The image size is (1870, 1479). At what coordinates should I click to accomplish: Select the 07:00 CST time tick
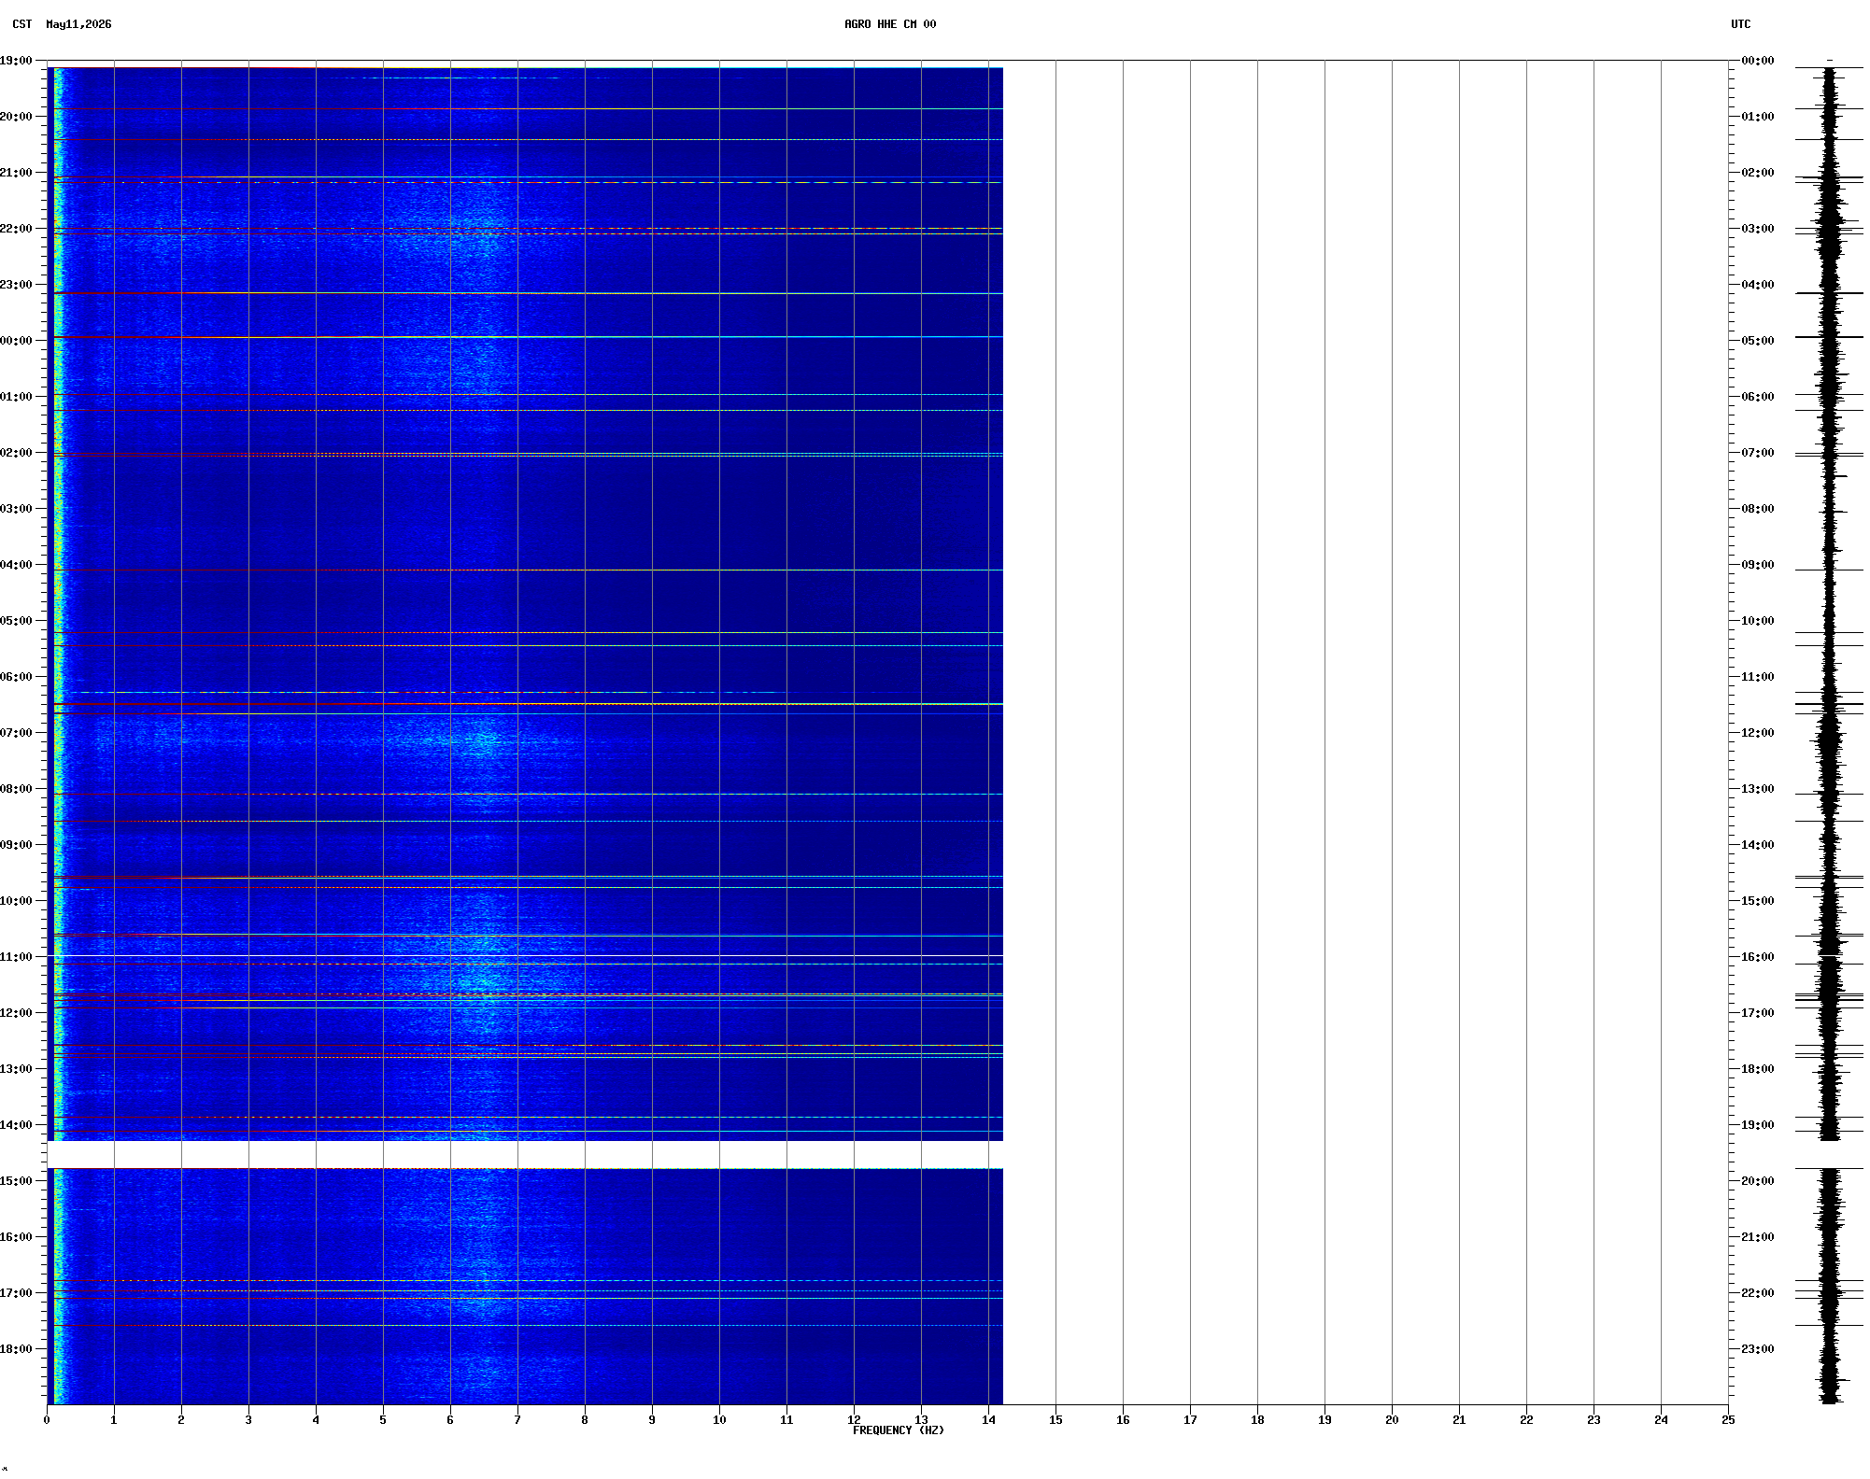16,733
